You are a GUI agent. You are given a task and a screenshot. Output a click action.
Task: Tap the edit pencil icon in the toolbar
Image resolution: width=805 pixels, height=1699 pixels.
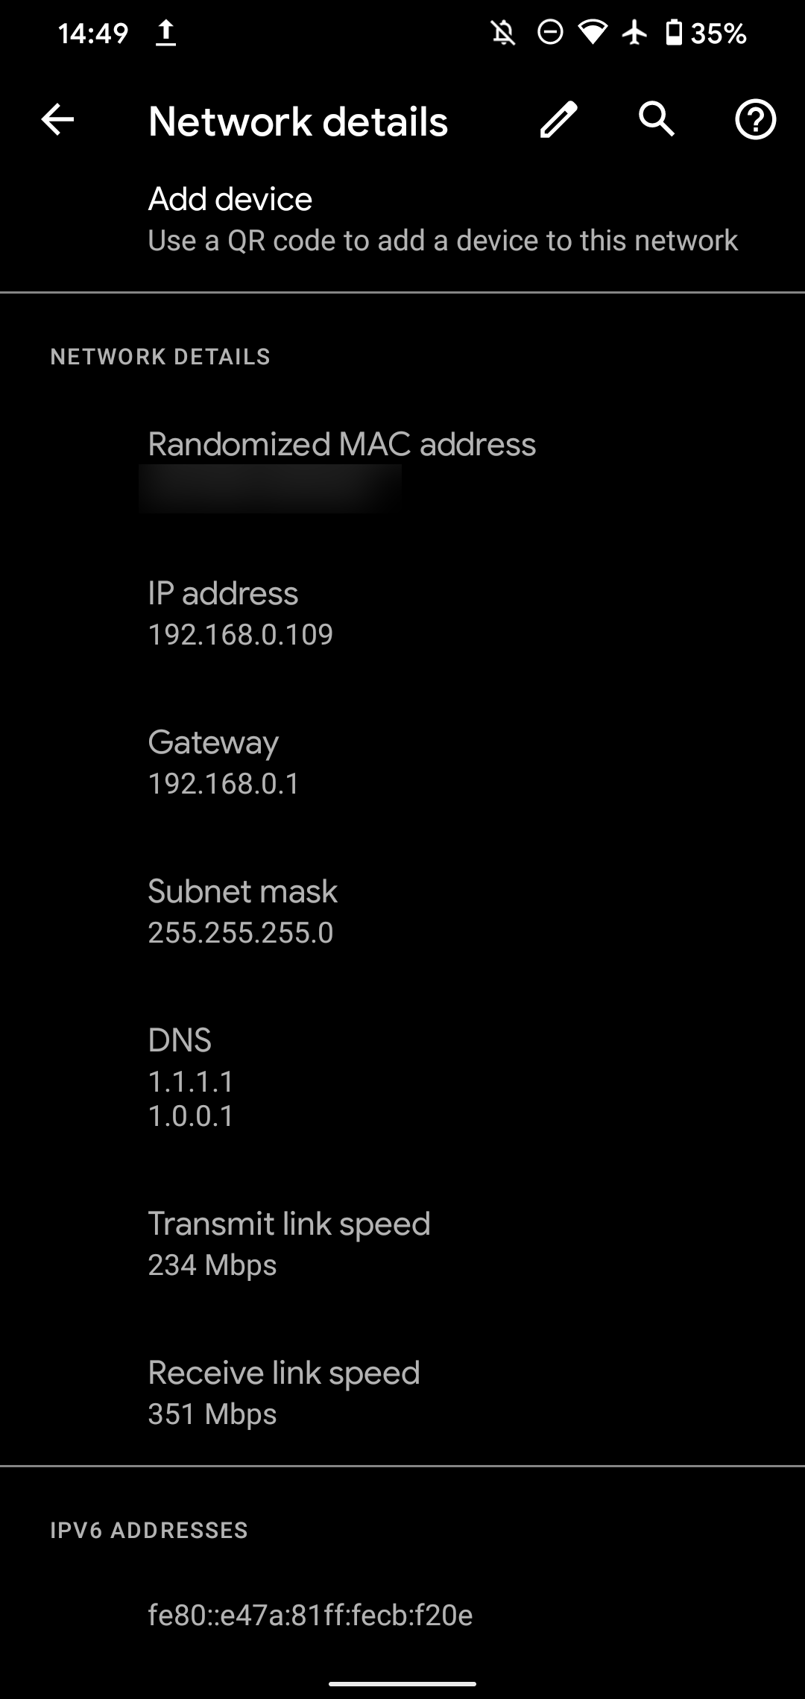tap(559, 120)
